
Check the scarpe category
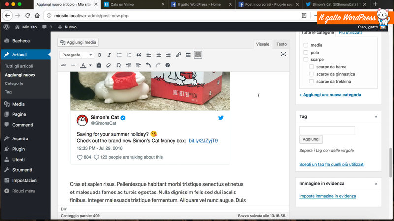(306, 59)
